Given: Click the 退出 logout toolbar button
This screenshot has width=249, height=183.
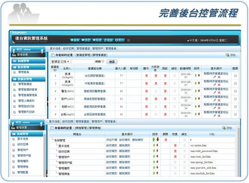Looking at the screenshot, I should (120, 40).
